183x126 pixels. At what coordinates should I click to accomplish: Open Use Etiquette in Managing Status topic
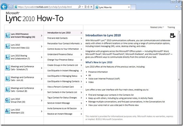(x=63, y=76)
